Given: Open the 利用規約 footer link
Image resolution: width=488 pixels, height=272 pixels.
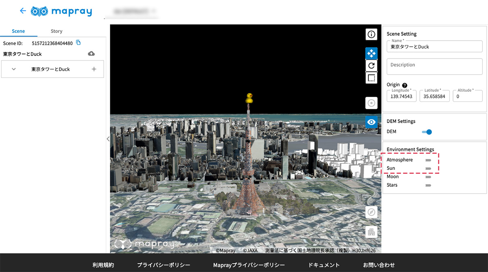Looking at the screenshot, I should [103, 265].
